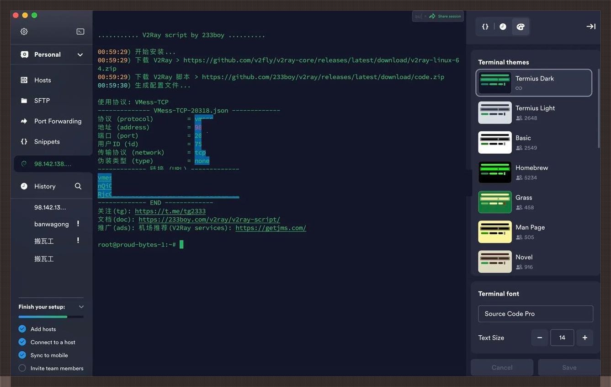The width and height of the screenshot is (611, 387).
Task: Decrease text size with minus button
Action: (x=540, y=338)
